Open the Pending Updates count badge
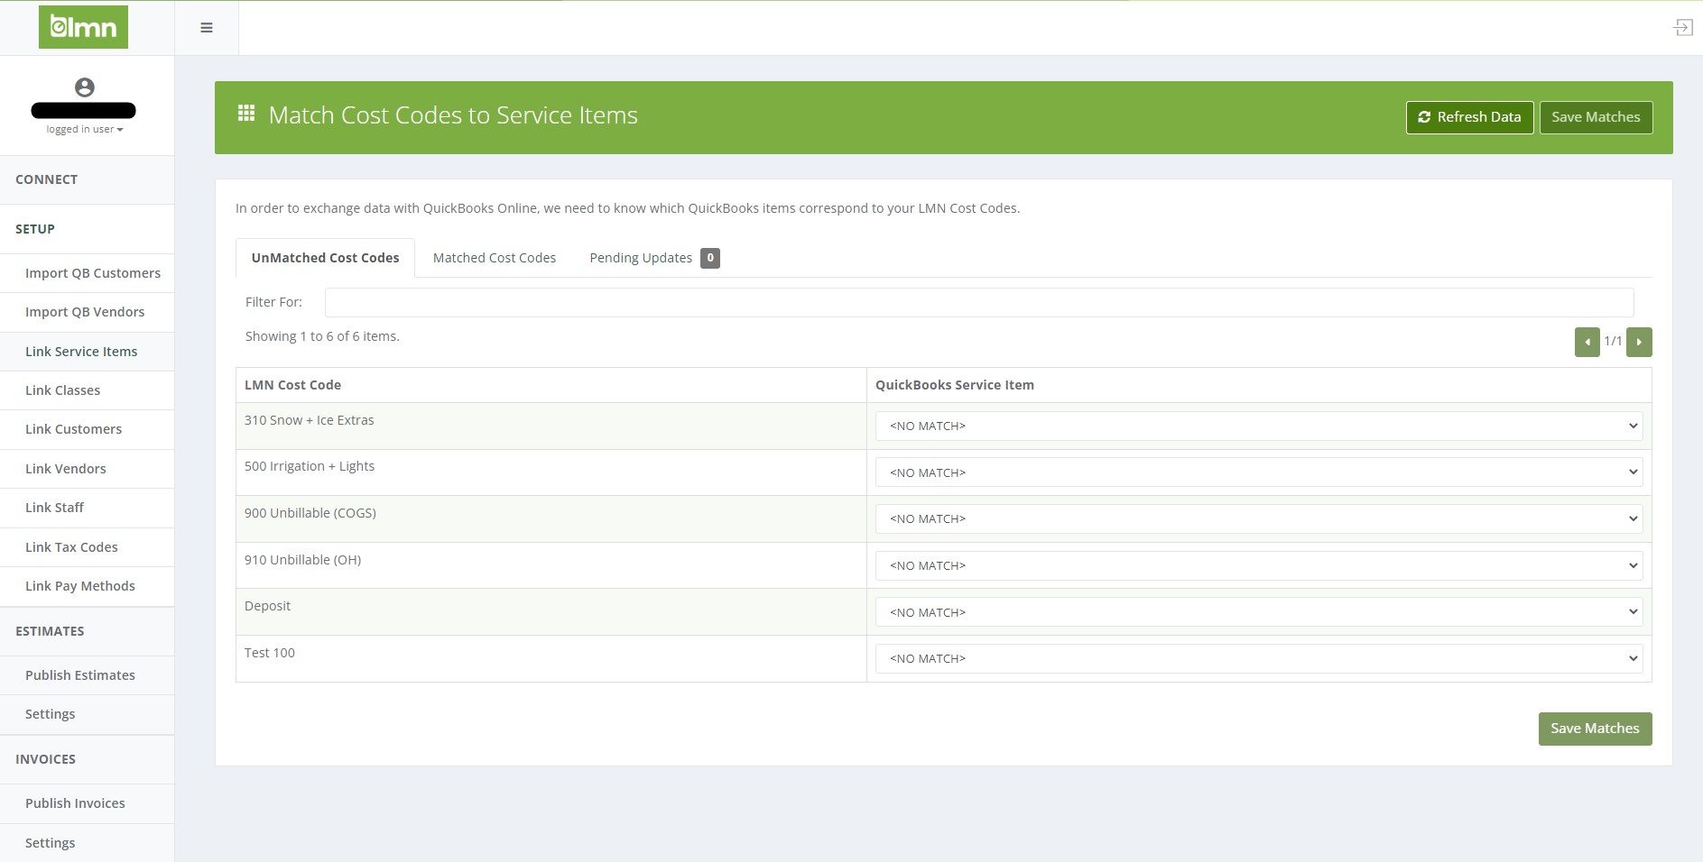The image size is (1703, 862). coord(710,258)
